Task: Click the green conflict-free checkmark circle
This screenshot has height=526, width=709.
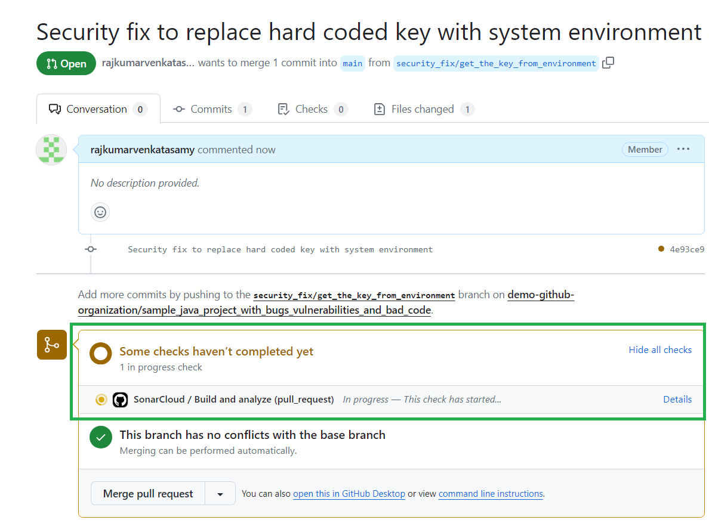Action: tap(100, 437)
